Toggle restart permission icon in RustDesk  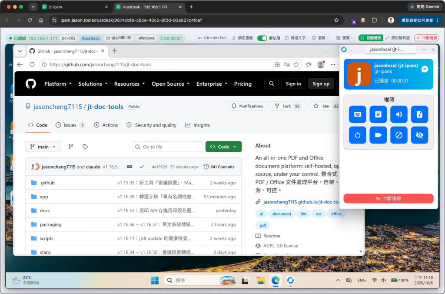point(357,135)
